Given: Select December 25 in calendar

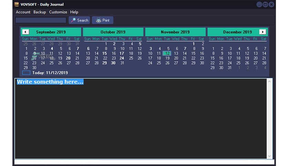Looking at the screenshot, I should click(x=238, y=63).
